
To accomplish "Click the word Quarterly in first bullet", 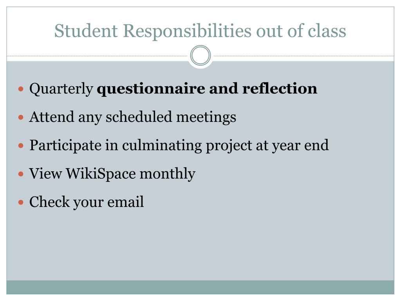I will coord(61,89).
